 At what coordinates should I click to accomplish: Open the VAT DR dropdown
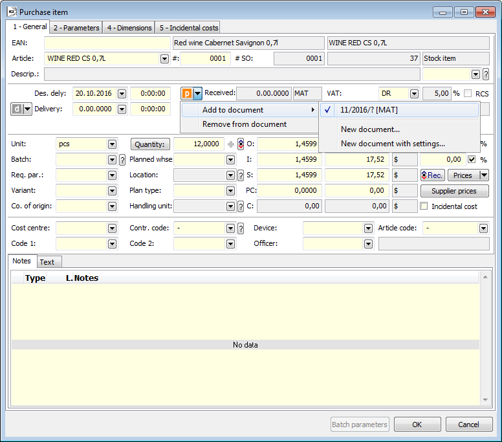(414, 94)
